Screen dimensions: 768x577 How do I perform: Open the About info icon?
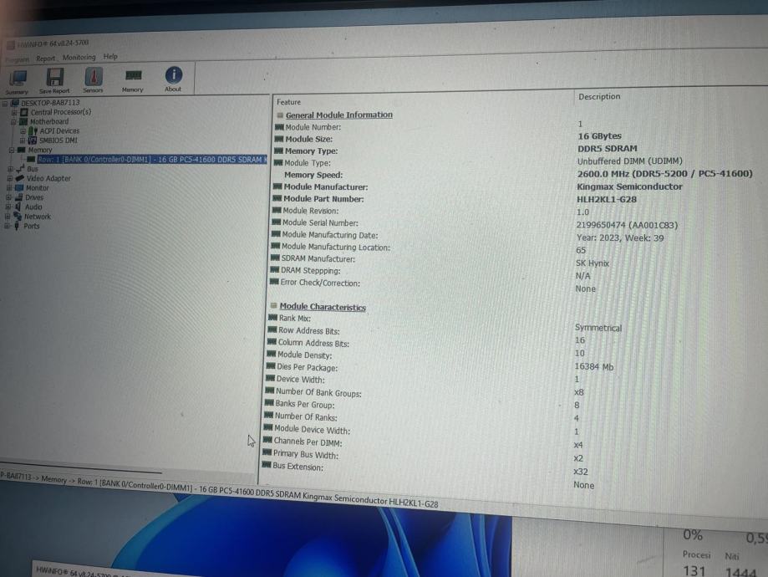(x=173, y=79)
